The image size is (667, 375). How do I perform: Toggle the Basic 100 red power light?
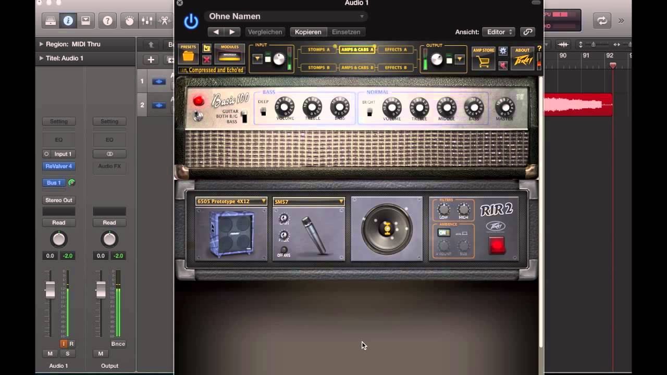198,101
